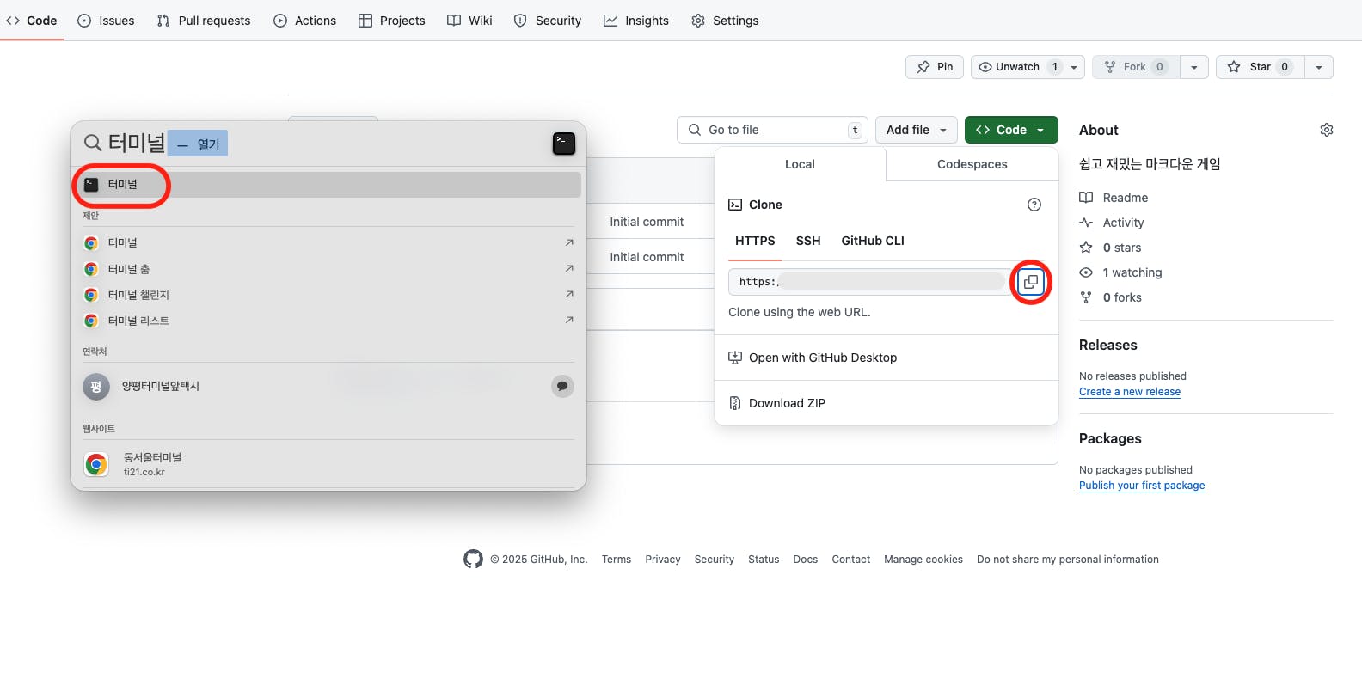Choose Download ZIP
The image size is (1362, 691).
click(x=887, y=403)
